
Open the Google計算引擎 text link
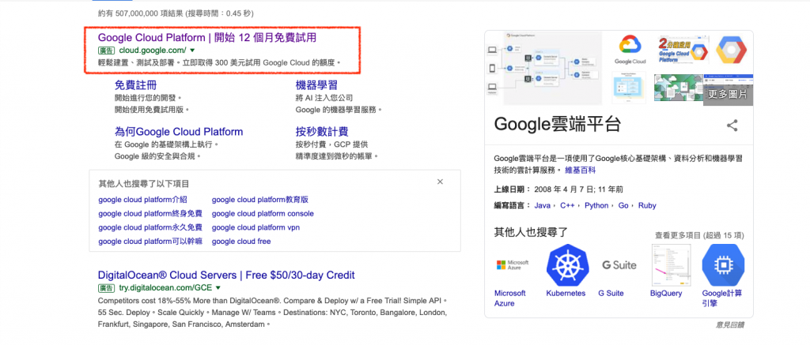pos(722,298)
